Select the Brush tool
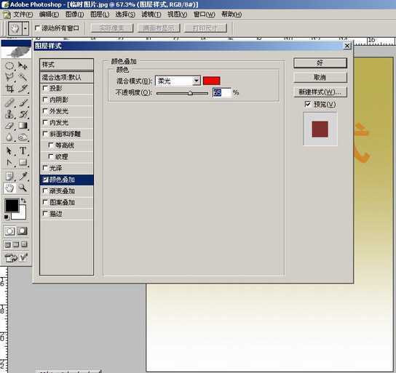The width and height of the screenshot is (396, 373). click(x=23, y=103)
